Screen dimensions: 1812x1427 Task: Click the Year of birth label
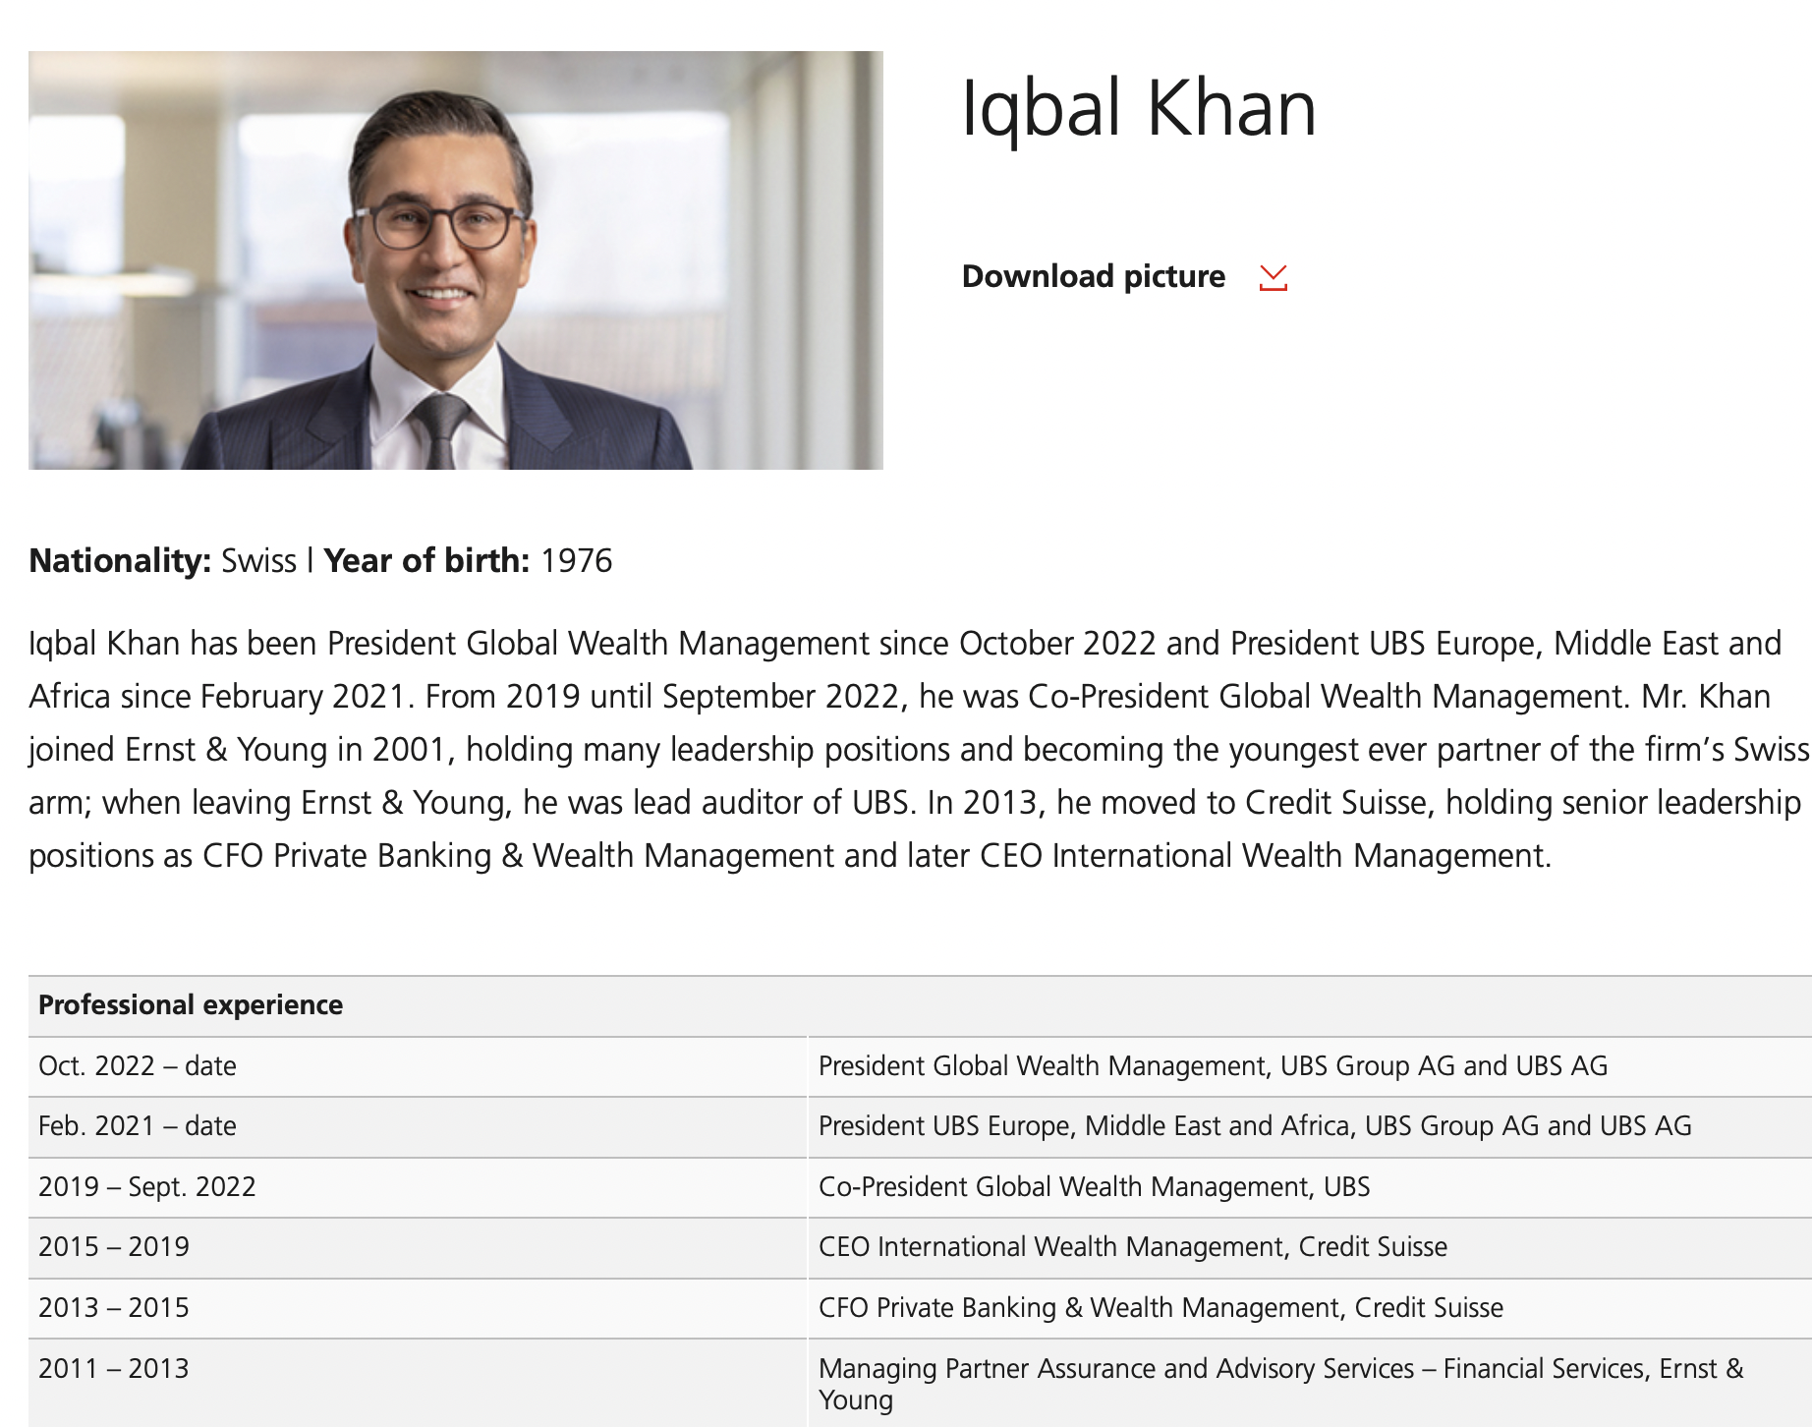[426, 560]
